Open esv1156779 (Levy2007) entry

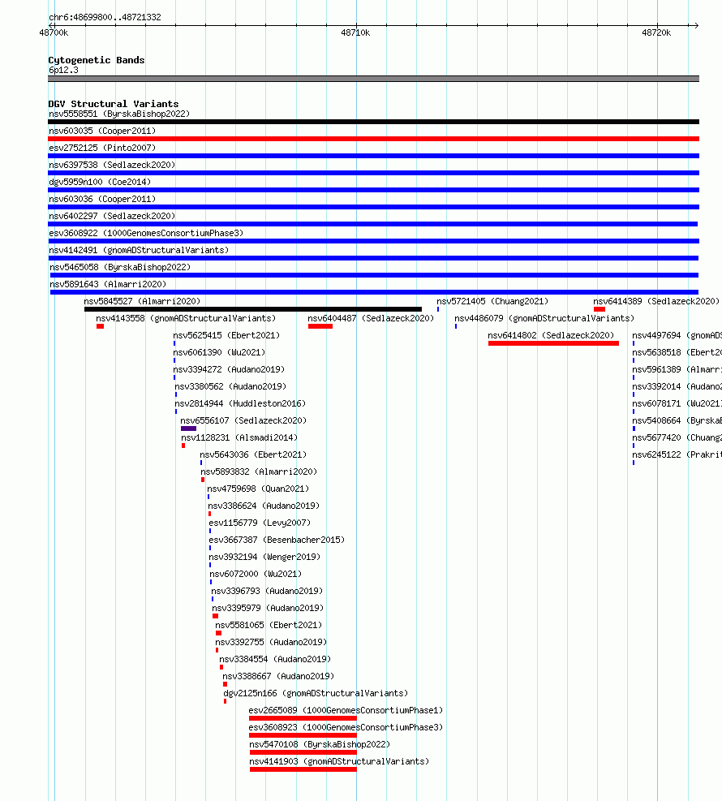point(260,523)
